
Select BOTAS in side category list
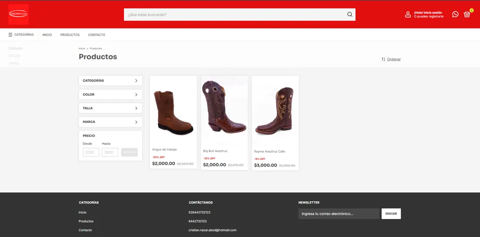(14, 56)
